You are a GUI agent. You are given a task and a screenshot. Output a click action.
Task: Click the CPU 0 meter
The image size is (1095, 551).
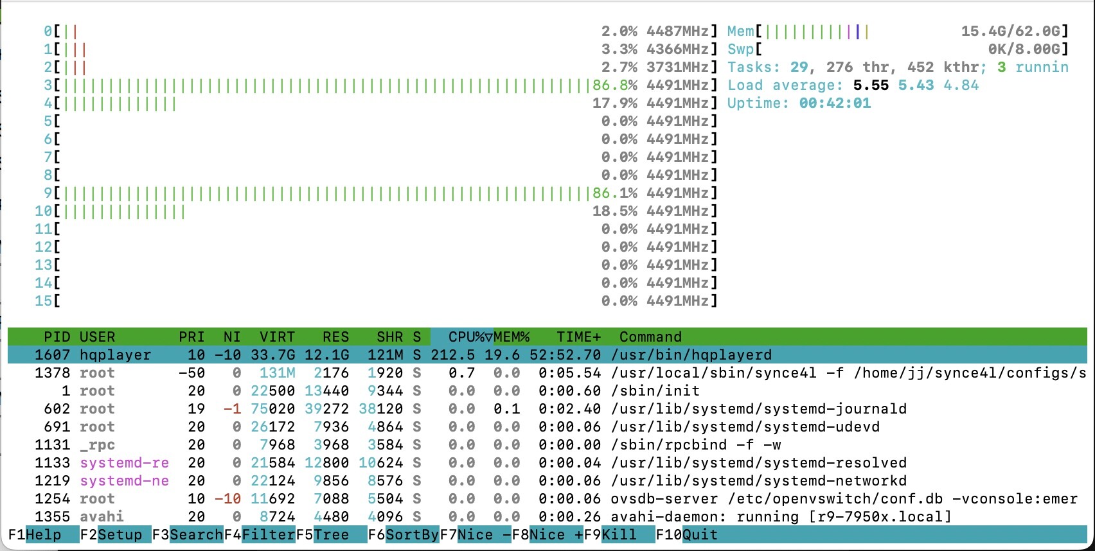coord(380,31)
